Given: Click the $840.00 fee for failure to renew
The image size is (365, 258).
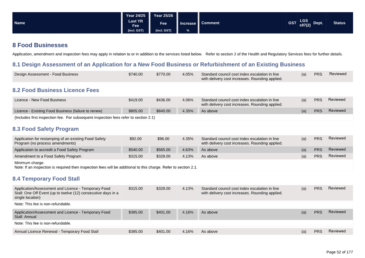Looking at the screenshot, I should [163, 111].
